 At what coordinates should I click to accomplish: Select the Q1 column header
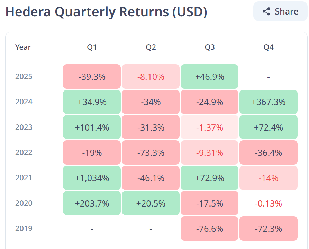[91, 47]
